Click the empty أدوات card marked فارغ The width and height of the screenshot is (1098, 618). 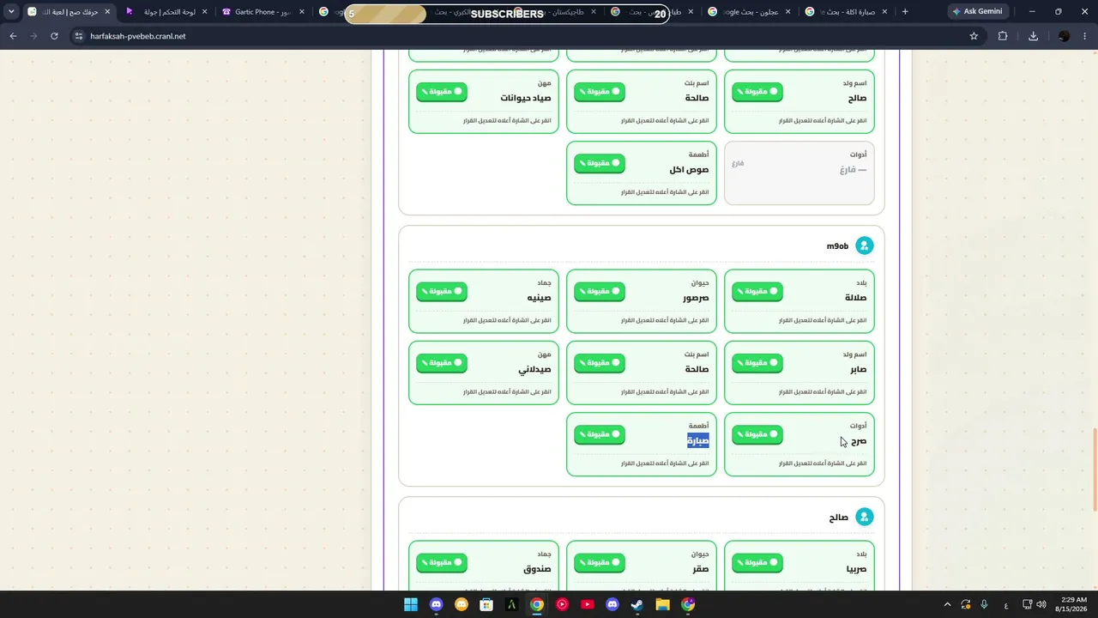799,173
